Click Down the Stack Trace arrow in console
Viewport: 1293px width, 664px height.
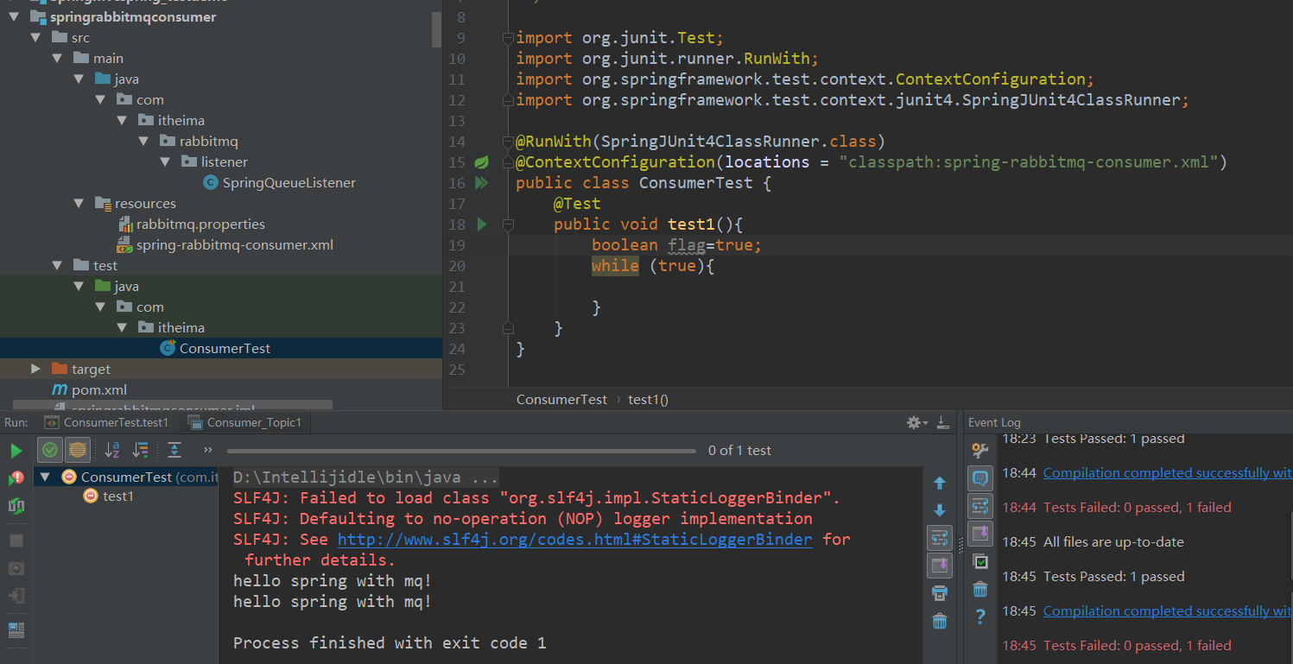[940, 510]
